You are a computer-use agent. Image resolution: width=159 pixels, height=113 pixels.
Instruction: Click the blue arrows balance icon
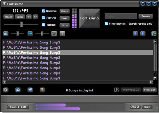coord(30,34)
